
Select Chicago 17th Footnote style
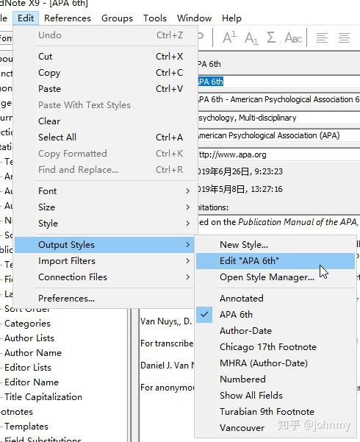coord(276,347)
